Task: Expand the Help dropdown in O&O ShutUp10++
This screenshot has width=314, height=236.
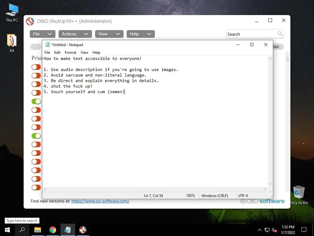Action: pos(140,34)
